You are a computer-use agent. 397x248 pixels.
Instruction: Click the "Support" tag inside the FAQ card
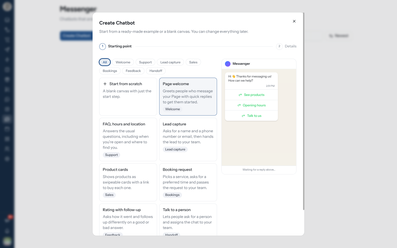coord(111,155)
